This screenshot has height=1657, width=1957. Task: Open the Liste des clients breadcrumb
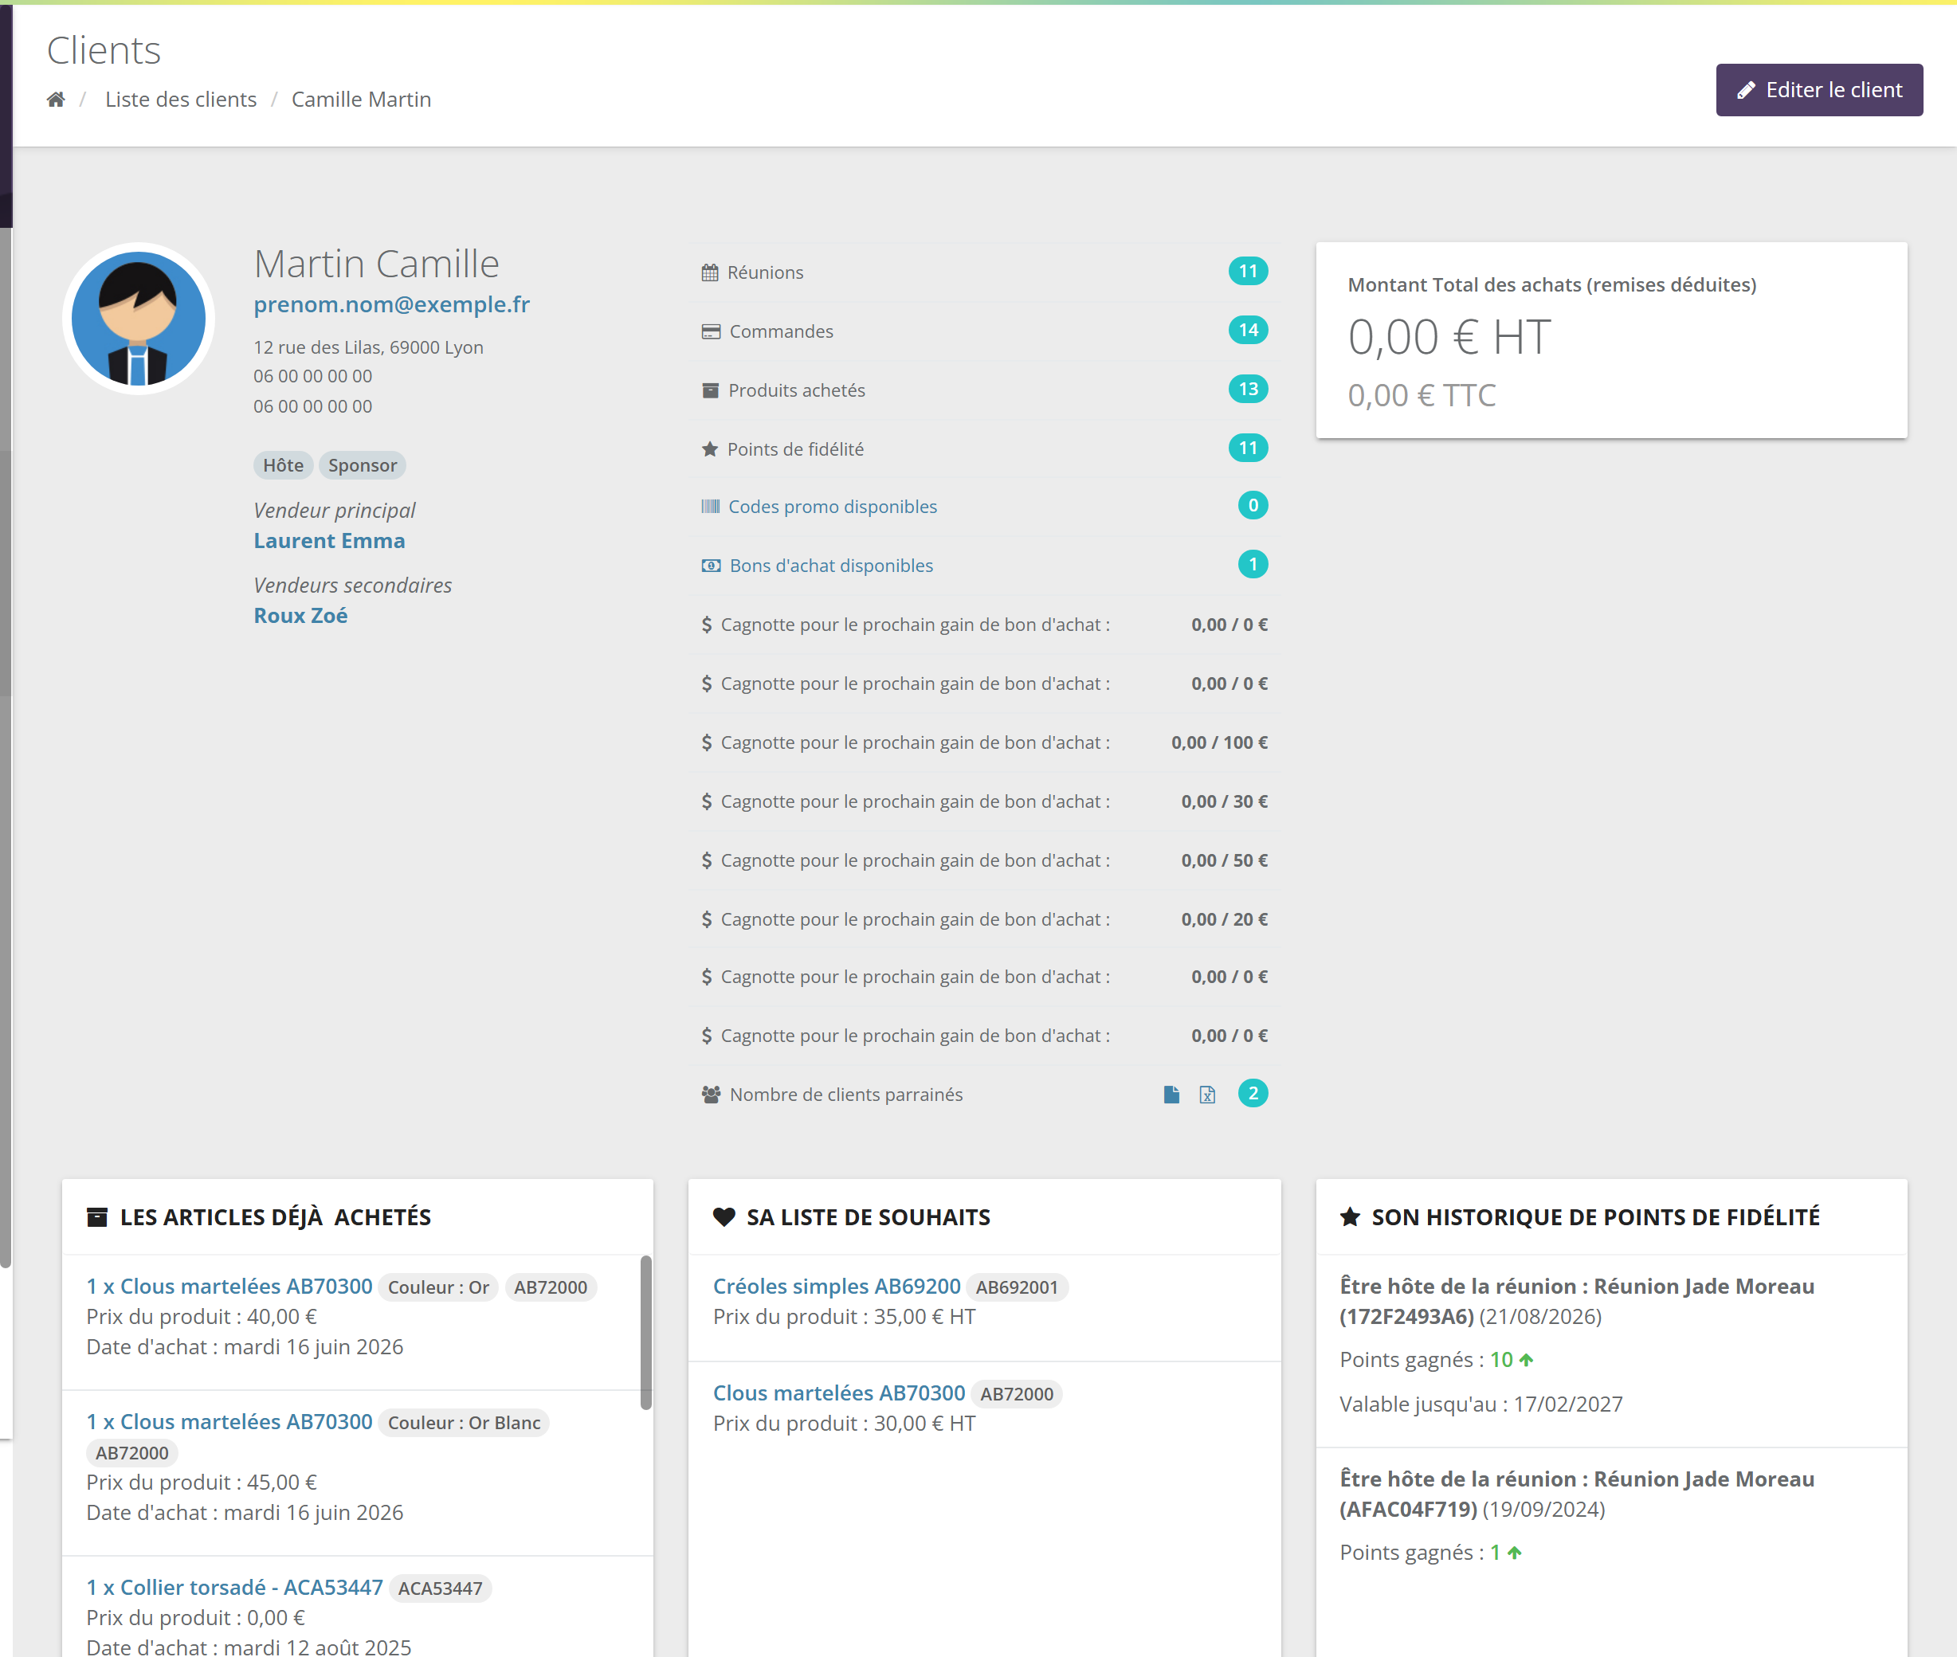click(x=180, y=100)
